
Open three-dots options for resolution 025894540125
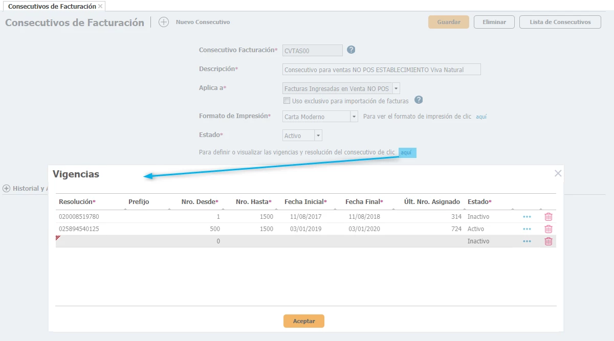(x=527, y=229)
